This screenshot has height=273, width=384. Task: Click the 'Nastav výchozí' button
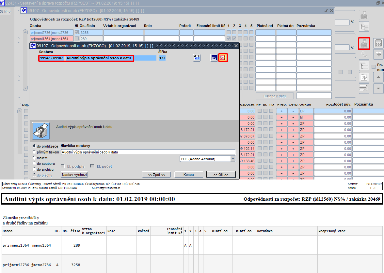74,175
